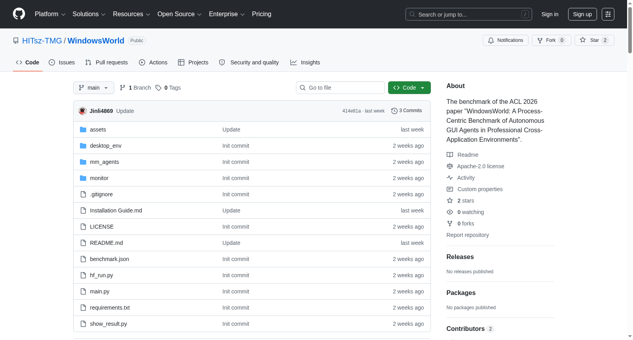Expand the Resources menu
This screenshot has height=340, width=633.
pyautogui.click(x=131, y=14)
